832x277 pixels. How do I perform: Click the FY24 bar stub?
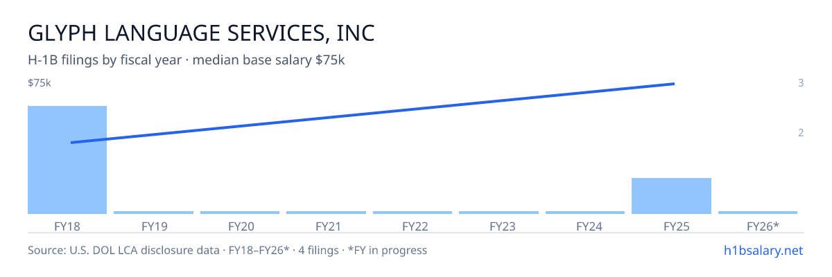click(x=585, y=213)
